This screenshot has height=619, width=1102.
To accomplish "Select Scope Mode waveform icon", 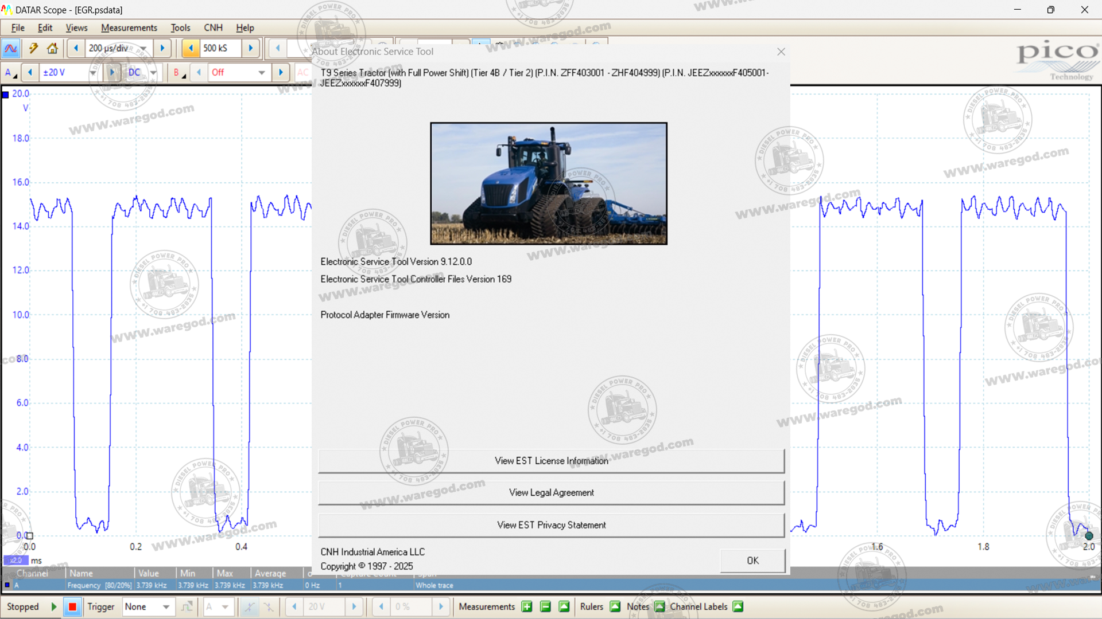I will pyautogui.click(x=11, y=49).
